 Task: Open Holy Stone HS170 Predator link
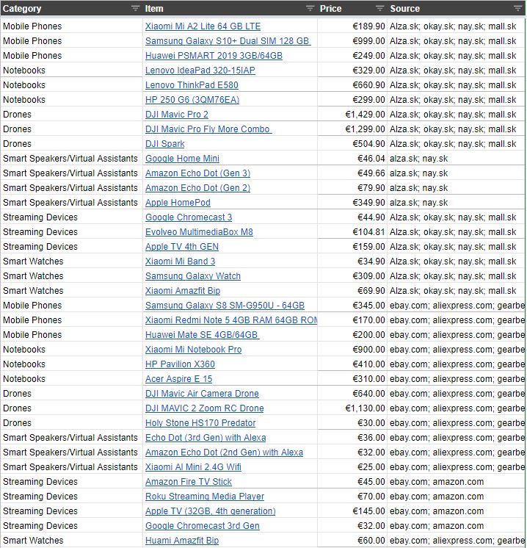pos(200,422)
